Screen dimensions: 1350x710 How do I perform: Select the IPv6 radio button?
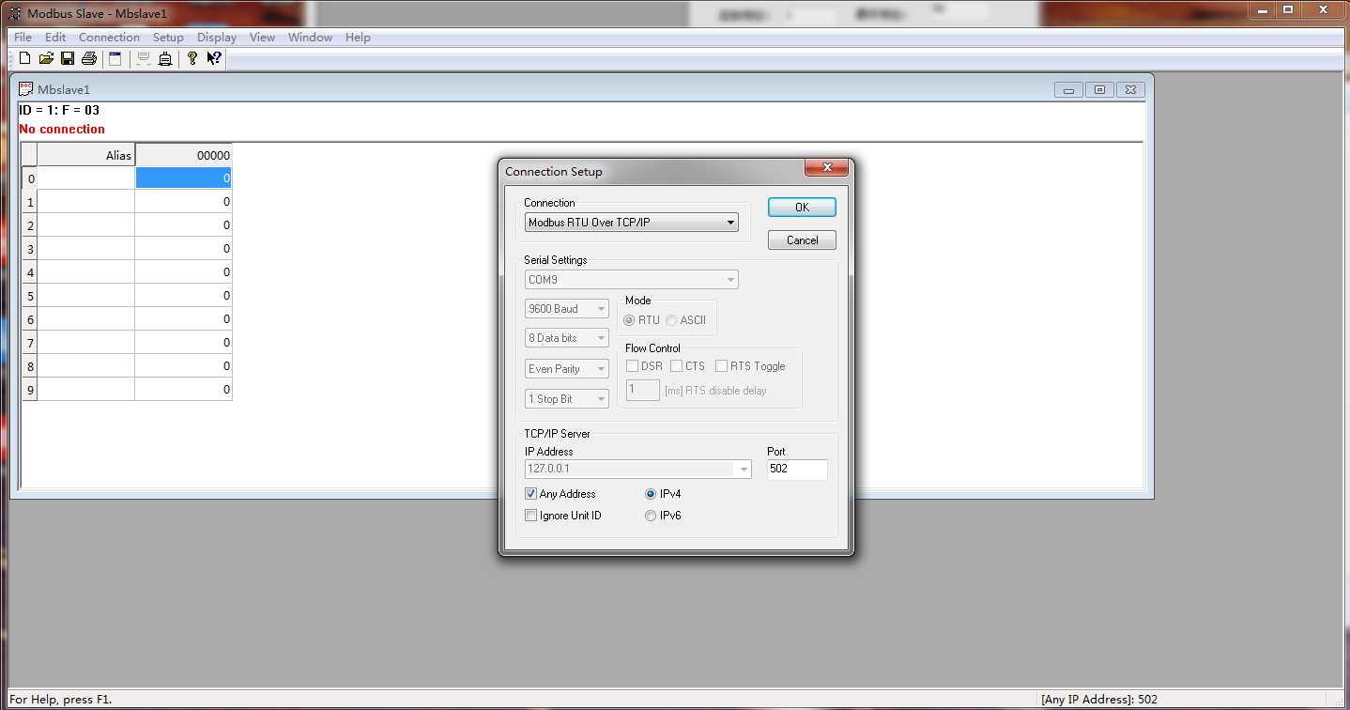click(651, 516)
